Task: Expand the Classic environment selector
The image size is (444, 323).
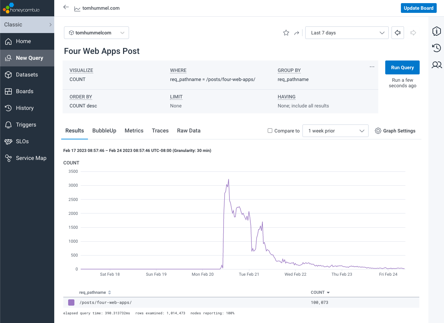Action: pyautogui.click(x=27, y=25)
